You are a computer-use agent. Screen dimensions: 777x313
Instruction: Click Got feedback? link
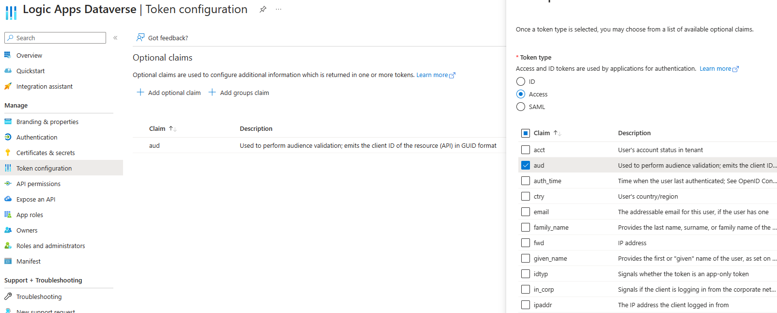click(x=168, y=38)
